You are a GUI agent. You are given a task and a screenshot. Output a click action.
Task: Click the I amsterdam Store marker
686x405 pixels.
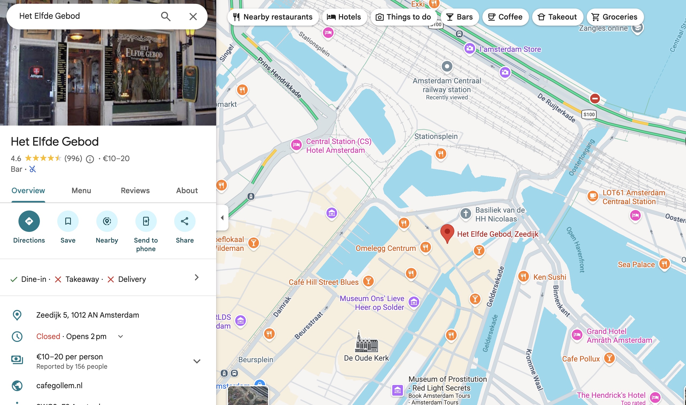pyautogui.click(x=470, y=49)
